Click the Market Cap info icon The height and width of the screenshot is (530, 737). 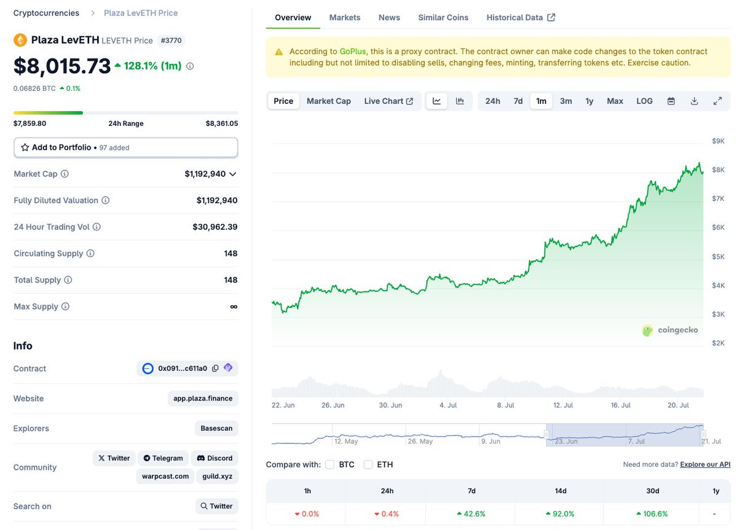pos(65,174)
